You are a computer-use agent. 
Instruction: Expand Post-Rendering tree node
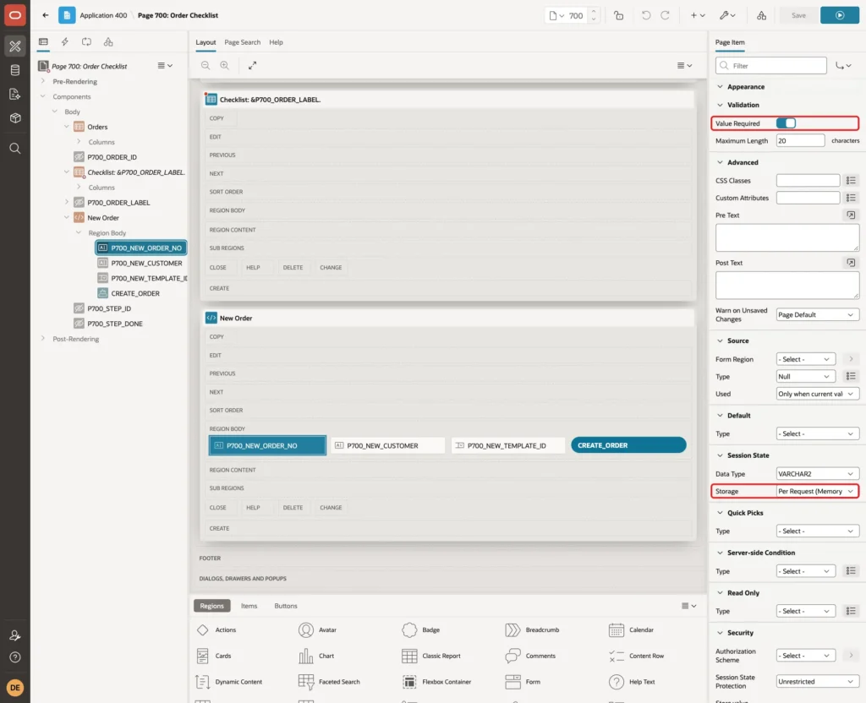(x=43, y=338)
